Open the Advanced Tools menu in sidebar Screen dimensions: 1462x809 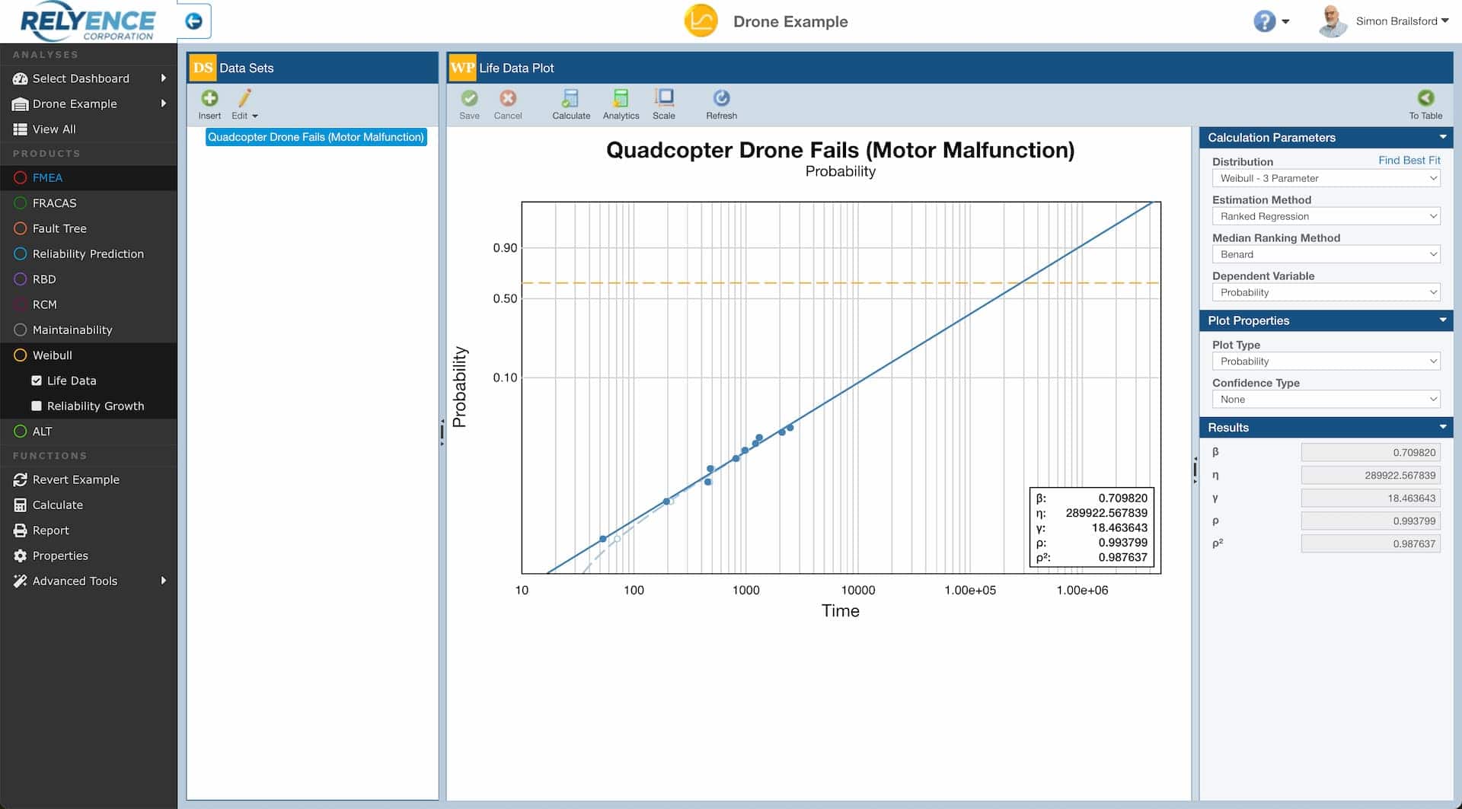point(74,581)
